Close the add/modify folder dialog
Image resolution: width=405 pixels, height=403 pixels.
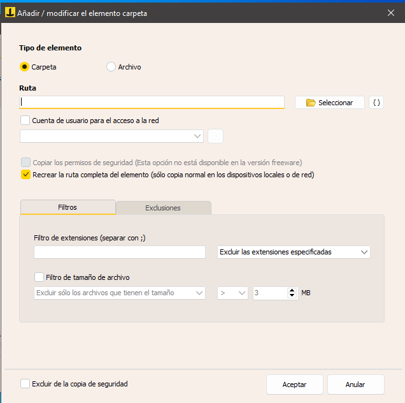(x=391, y=13)
